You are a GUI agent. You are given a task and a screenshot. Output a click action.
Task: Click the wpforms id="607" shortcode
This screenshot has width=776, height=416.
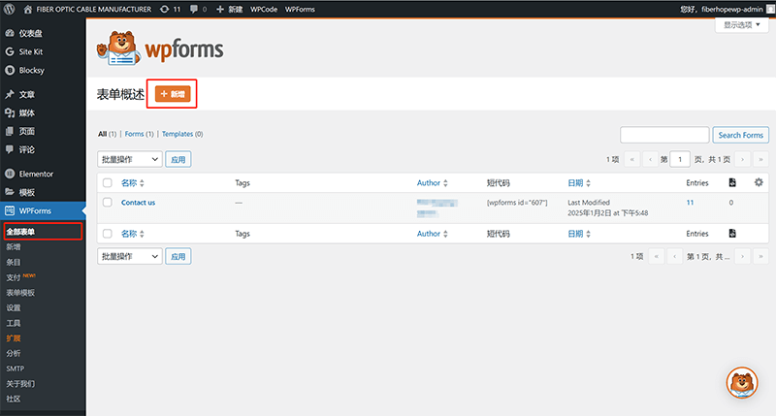pyautogui.click(x=517, y=203)
